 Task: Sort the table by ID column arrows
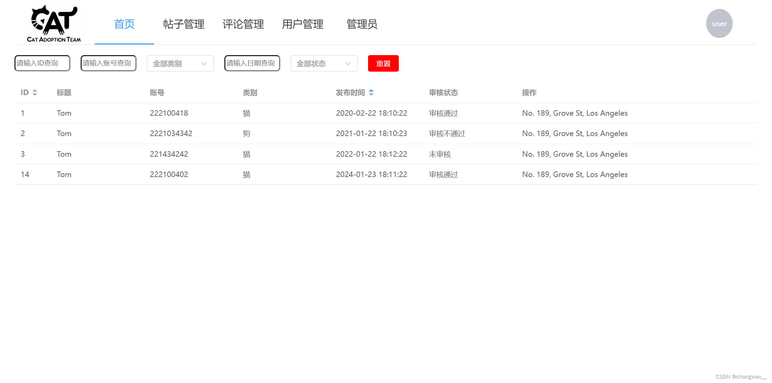(35, 92)
